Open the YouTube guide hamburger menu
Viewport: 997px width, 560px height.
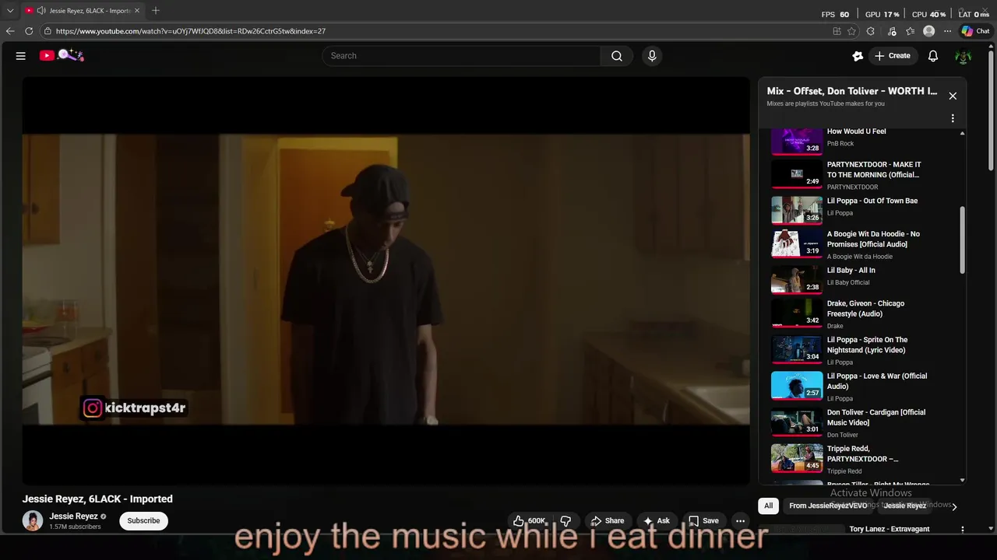pos(21,56)
